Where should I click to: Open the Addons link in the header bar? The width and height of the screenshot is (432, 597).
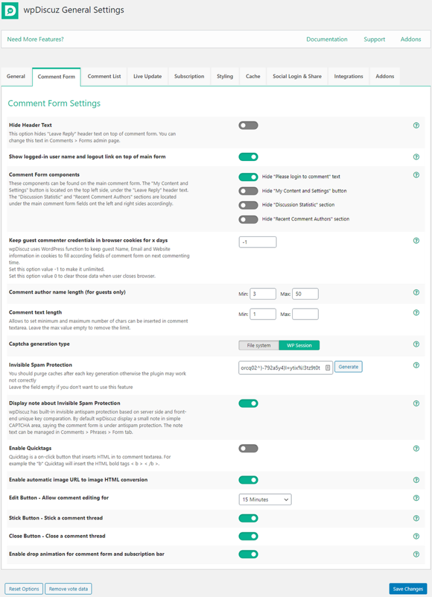pos(410,39)
